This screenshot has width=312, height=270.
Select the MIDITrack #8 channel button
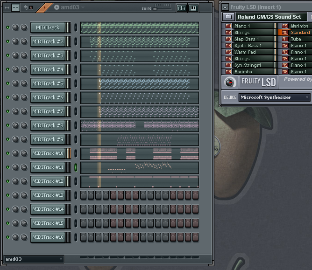[48, 125]
